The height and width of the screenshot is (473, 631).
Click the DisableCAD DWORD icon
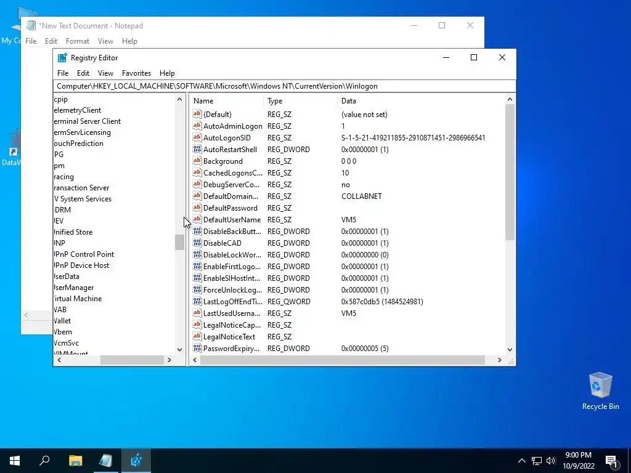[197, 243]
